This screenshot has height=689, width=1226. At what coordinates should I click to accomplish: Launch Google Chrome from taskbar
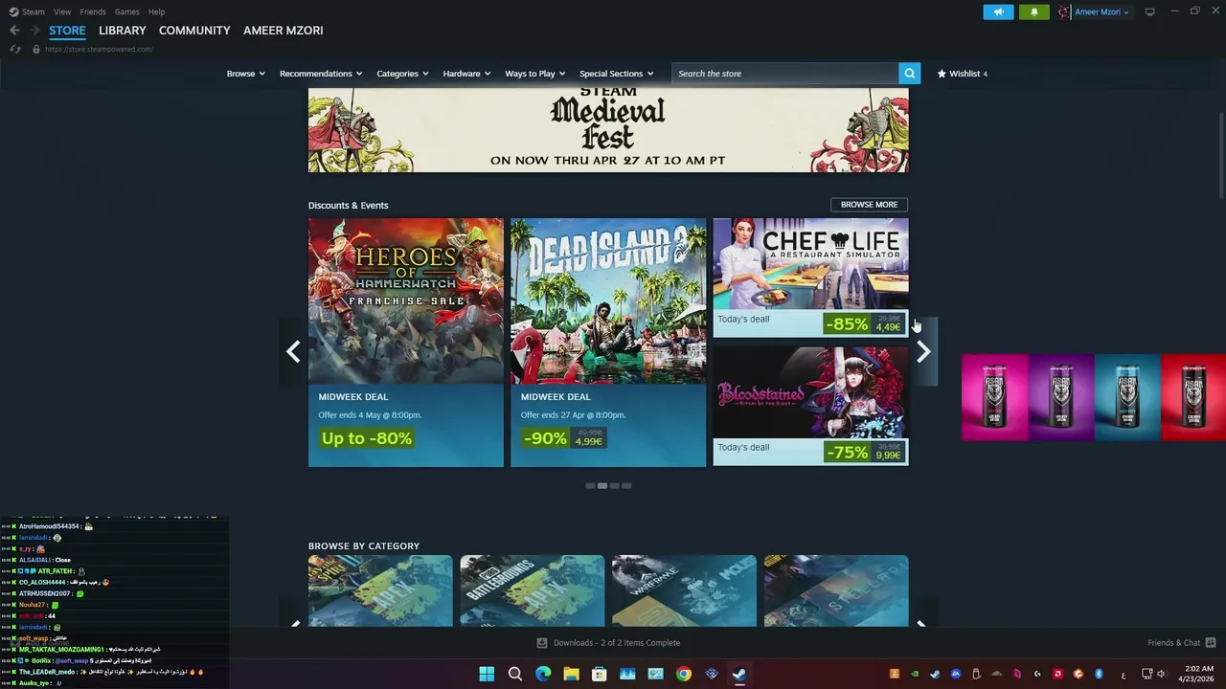pos(683,674)
